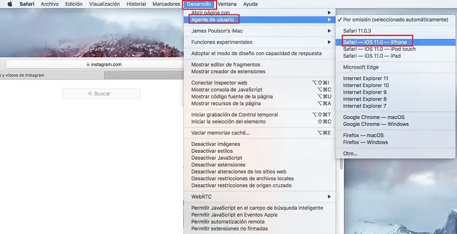Open the Edición menu
The width and height of the screenshot is (457, 234).
click(74, 4)
